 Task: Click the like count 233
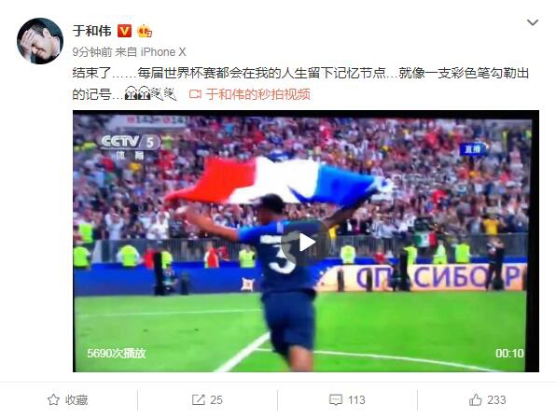(x=496, y=400)
